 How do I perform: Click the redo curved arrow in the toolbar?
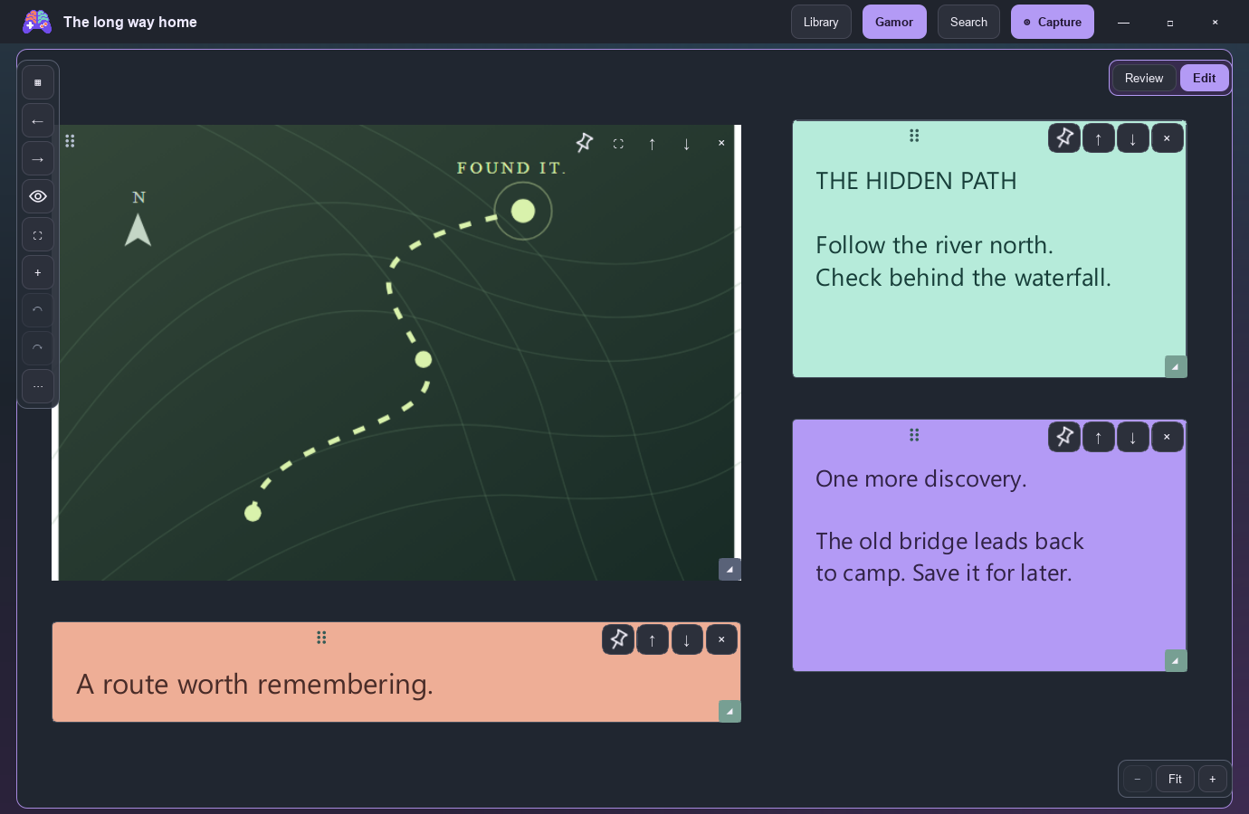tap(38, 348)
